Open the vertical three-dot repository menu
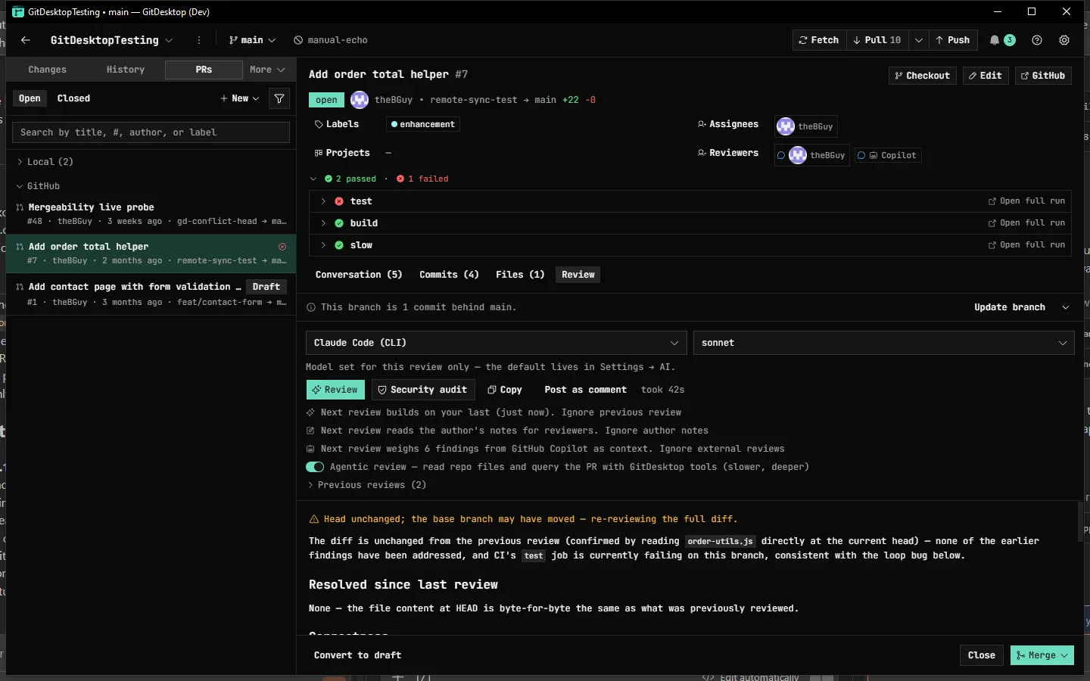Screen dimensions: 1090x681 pos(199,40)
